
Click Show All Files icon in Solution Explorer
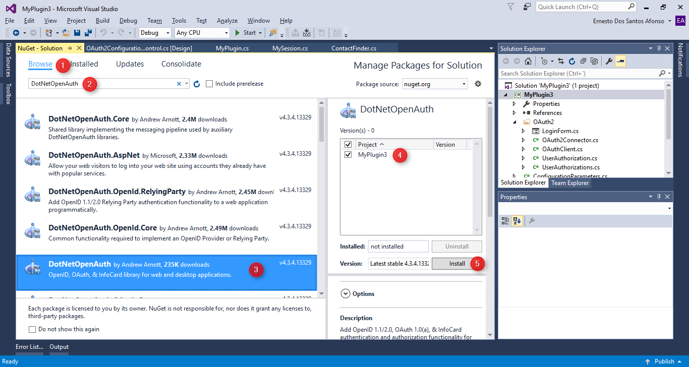tap(594, 61)
